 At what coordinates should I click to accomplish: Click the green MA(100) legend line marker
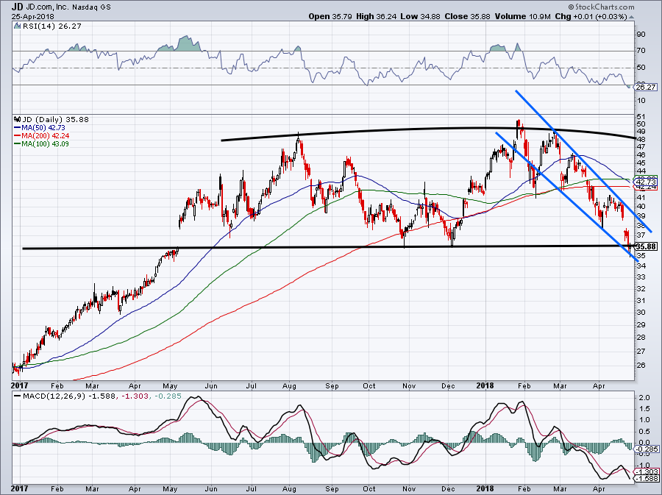coord(17,144)
